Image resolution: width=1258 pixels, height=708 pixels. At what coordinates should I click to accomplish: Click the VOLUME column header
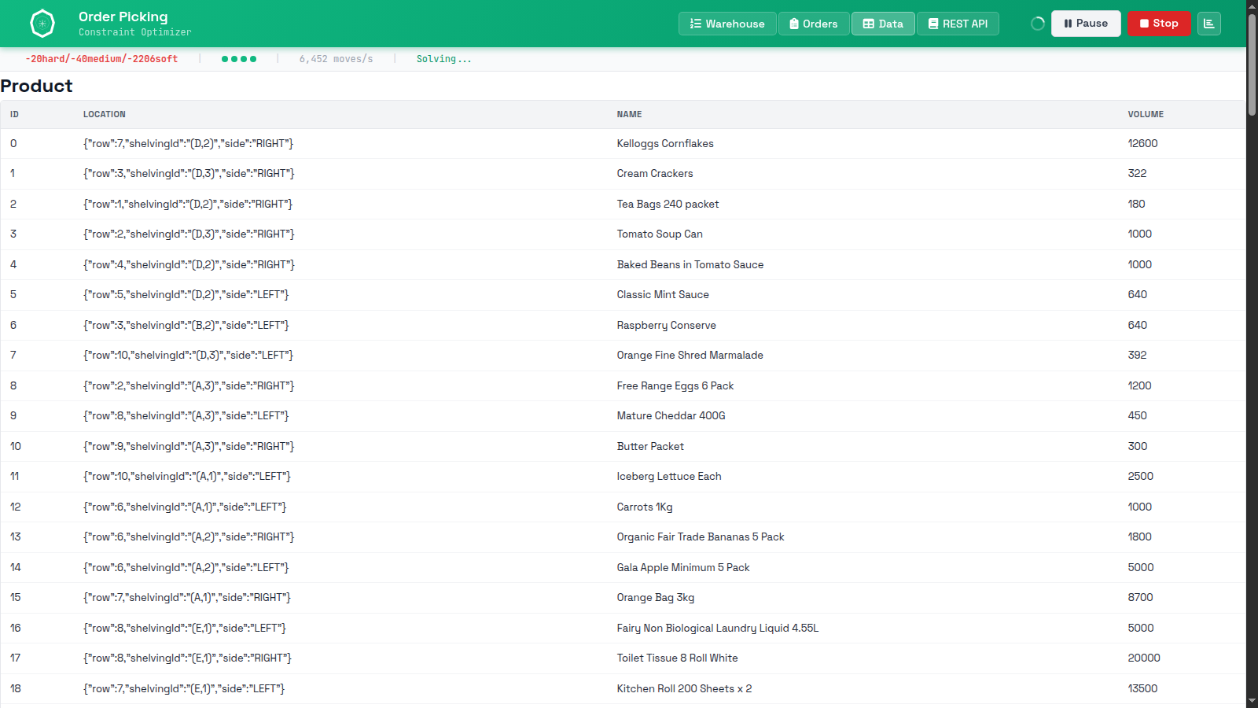coord(1146,114)
